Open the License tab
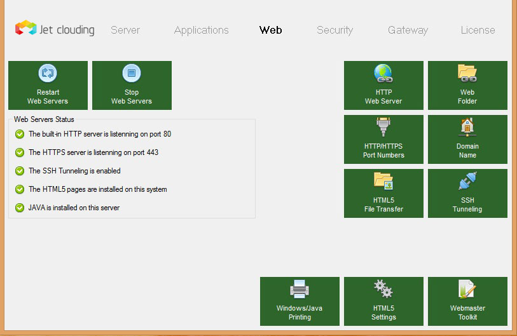This screenshot has width=517, height=336. pyautogui.click(x=478, y=30)
